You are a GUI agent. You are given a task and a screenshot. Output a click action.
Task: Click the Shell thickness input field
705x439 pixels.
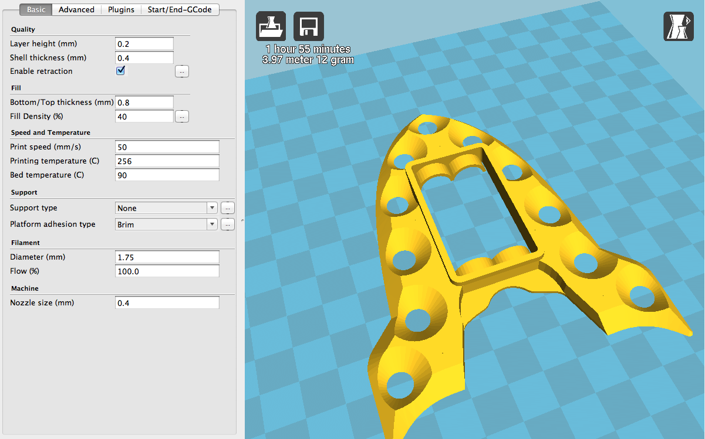tap(144, 57)
